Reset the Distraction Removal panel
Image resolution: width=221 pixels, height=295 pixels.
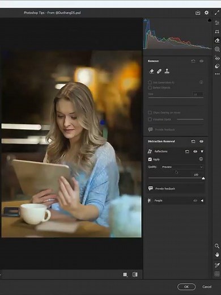pyautogui.click(x=193, y=141)
